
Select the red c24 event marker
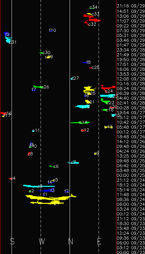click(108, 88)
